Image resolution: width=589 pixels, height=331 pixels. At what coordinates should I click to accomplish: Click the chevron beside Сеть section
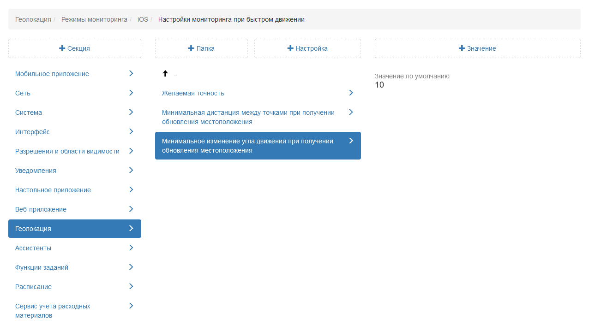[x=131, y=93]
